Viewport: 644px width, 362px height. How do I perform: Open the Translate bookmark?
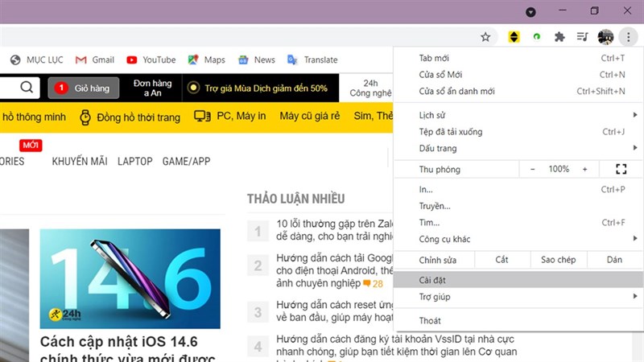pos(312,60)
